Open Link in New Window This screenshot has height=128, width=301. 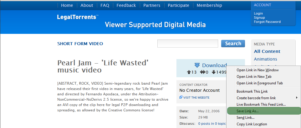tap(257, 70)
